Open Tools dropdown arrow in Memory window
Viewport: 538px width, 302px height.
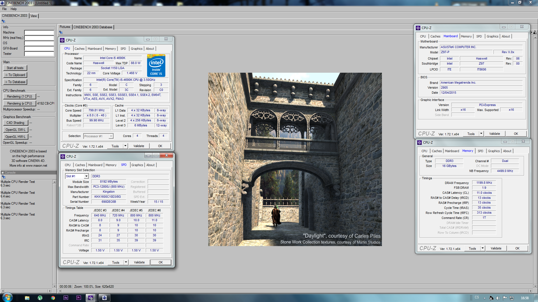(483, 248)
